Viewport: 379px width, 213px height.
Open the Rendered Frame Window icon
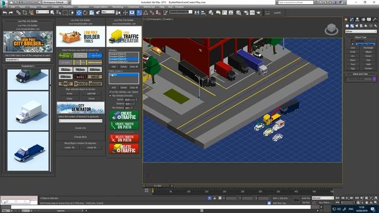click(252, 12)
